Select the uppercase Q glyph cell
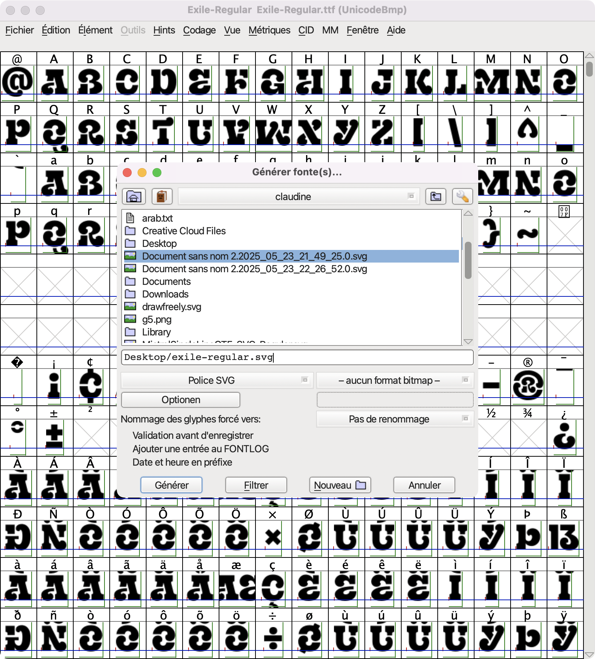Image resolution: width=595 pixels, height=659 pixels. click(55, 134)
